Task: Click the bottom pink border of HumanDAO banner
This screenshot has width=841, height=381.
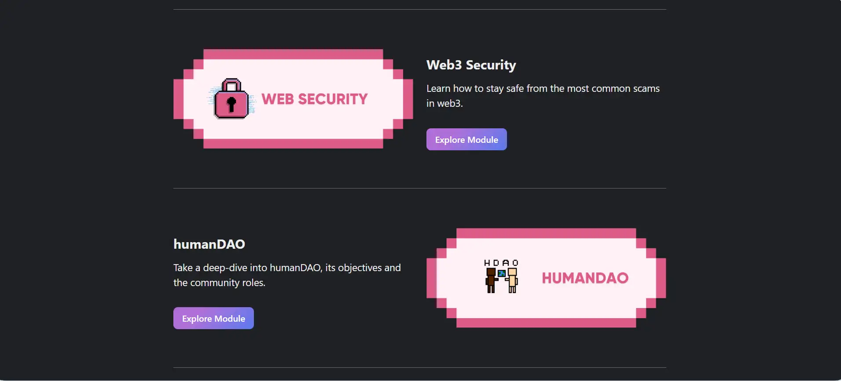Action: coord(546,323)
